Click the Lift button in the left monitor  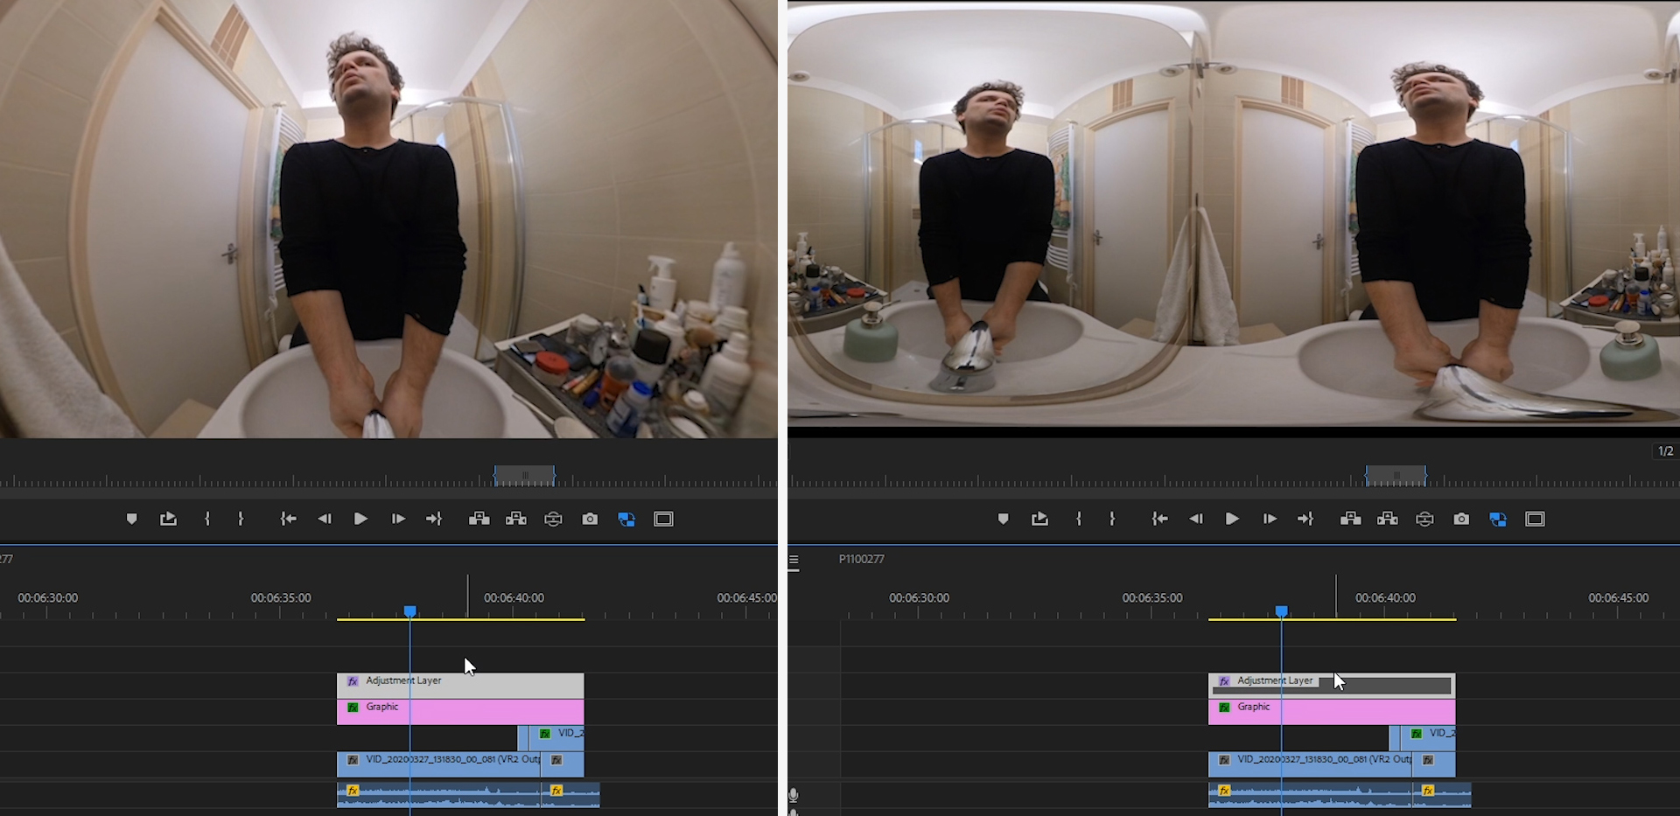(x=479, y=519)
